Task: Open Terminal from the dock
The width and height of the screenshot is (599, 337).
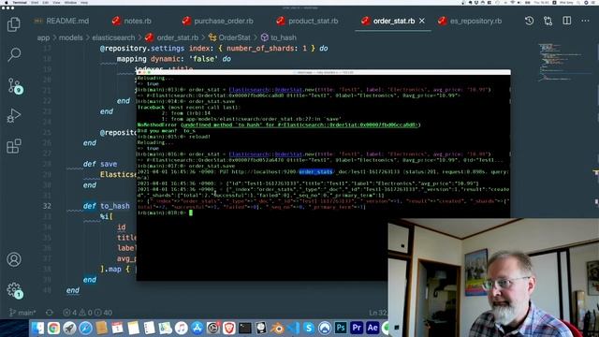Action: point(245,328)
